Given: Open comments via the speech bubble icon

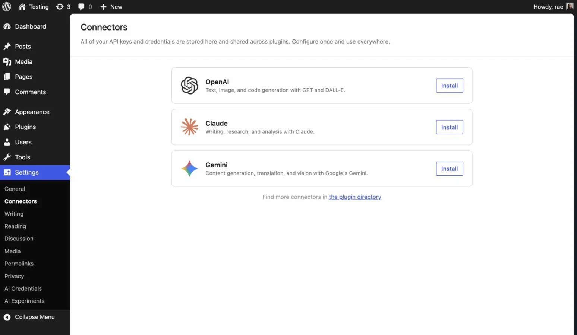Looking at the screenshot, I should pos(81,7).
